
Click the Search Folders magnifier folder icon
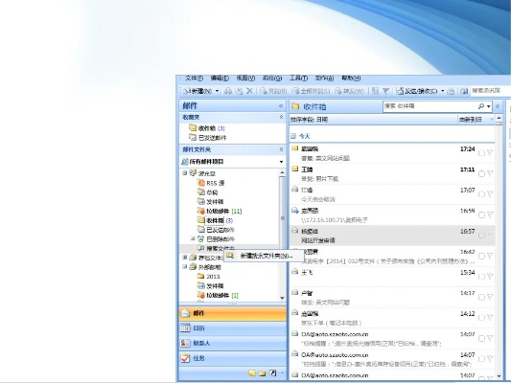pyautogui.click(x=201, y=248)
